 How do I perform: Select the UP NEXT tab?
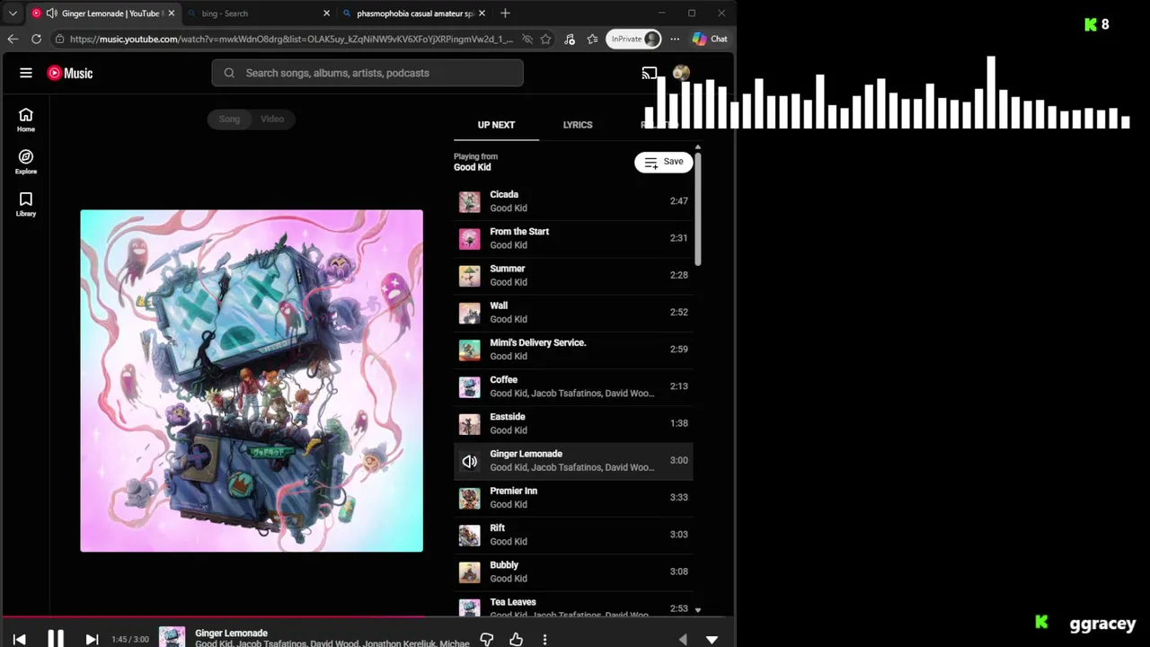click(x=496, y=125)
